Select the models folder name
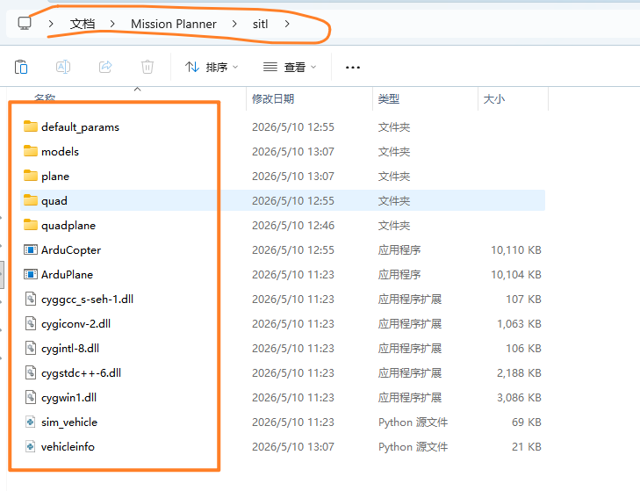Screen dimensions: 640x491 [x=60, y=152]
